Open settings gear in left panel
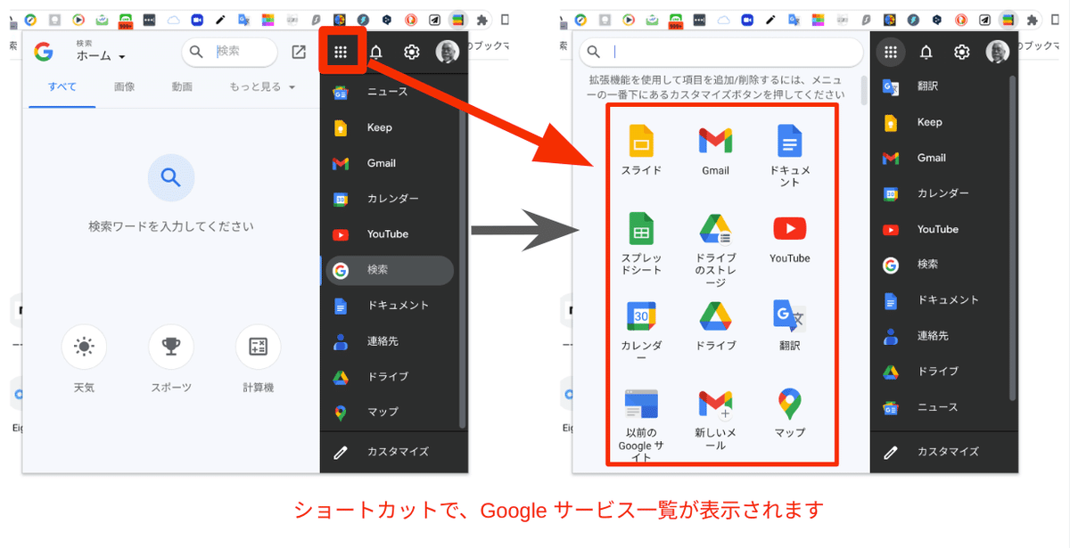The height and width of the screenshot is (548, 1070). [411, 53]
